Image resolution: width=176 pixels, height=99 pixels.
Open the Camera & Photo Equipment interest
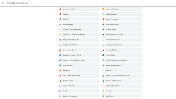79,30
